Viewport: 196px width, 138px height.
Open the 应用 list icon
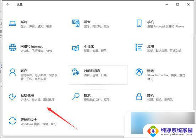139,47
